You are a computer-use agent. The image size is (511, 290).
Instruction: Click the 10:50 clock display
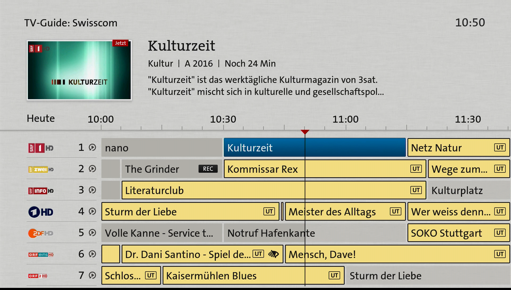(470, 22)
